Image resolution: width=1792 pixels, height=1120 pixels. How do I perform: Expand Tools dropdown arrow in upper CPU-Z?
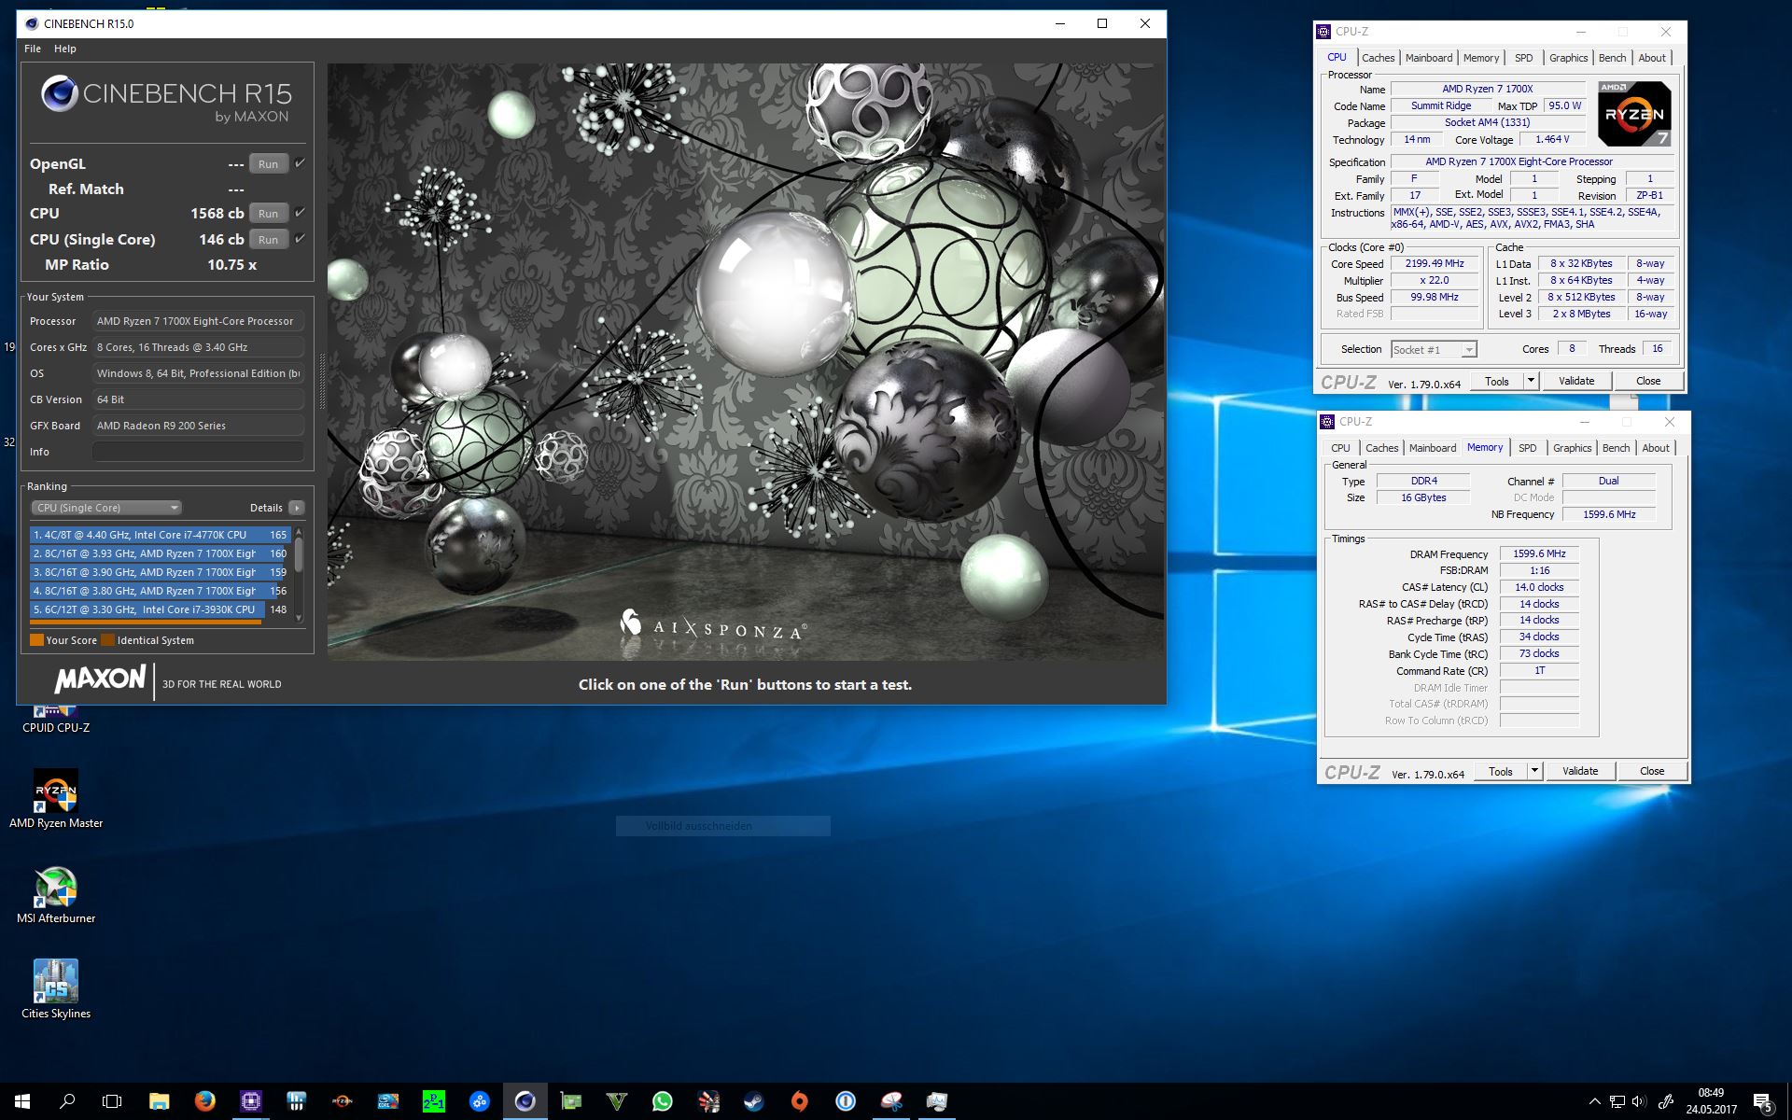pos(1531,381)
